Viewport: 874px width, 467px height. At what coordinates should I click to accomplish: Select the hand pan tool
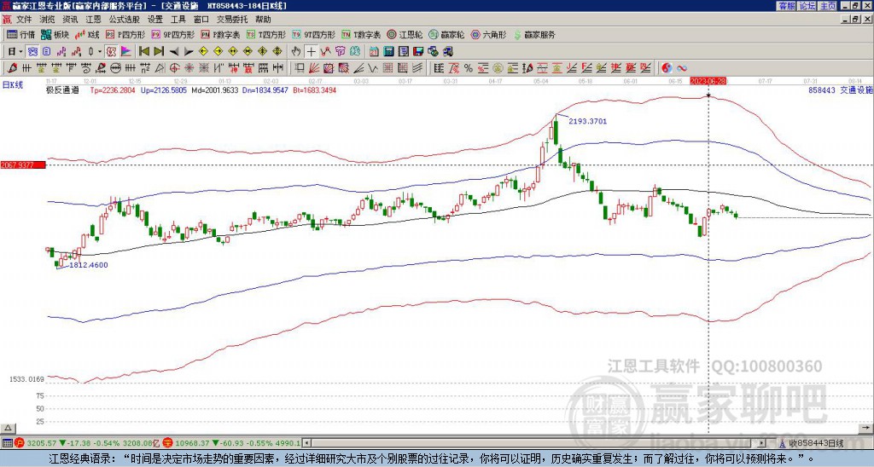296,51
